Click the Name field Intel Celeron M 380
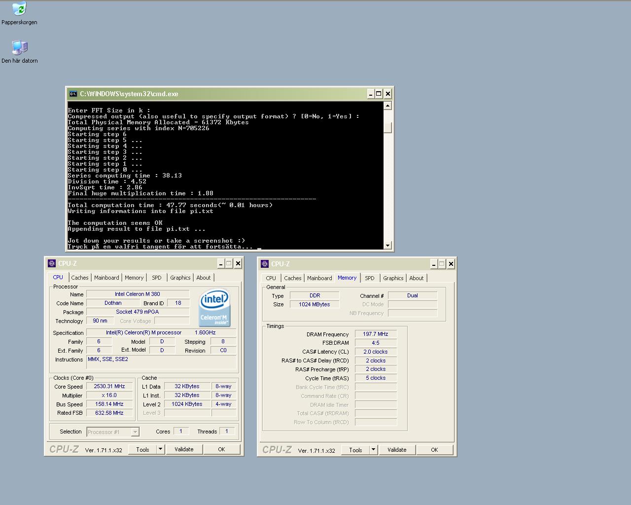This screenshot has width=631, height=505. point(138,294)
